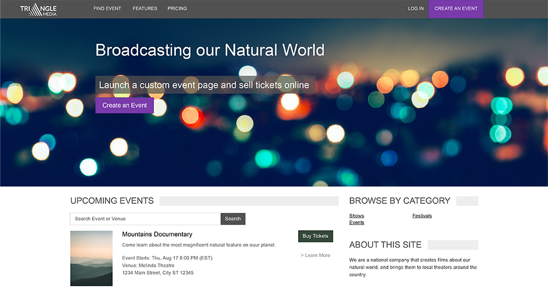Viewport: 548px width, 296px height.
Task: Open the Mountains Documentary thumbnail image
Action: tap(91, 258)
